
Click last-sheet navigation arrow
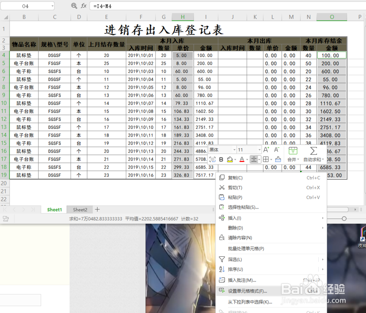pos(33,210)
